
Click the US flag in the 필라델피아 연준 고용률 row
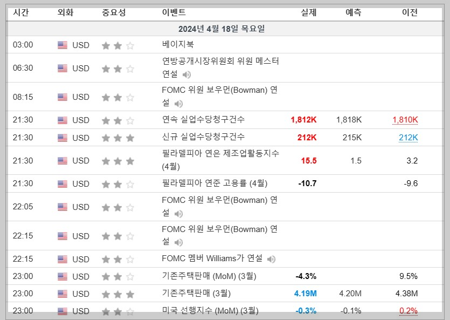pos(63,184)
